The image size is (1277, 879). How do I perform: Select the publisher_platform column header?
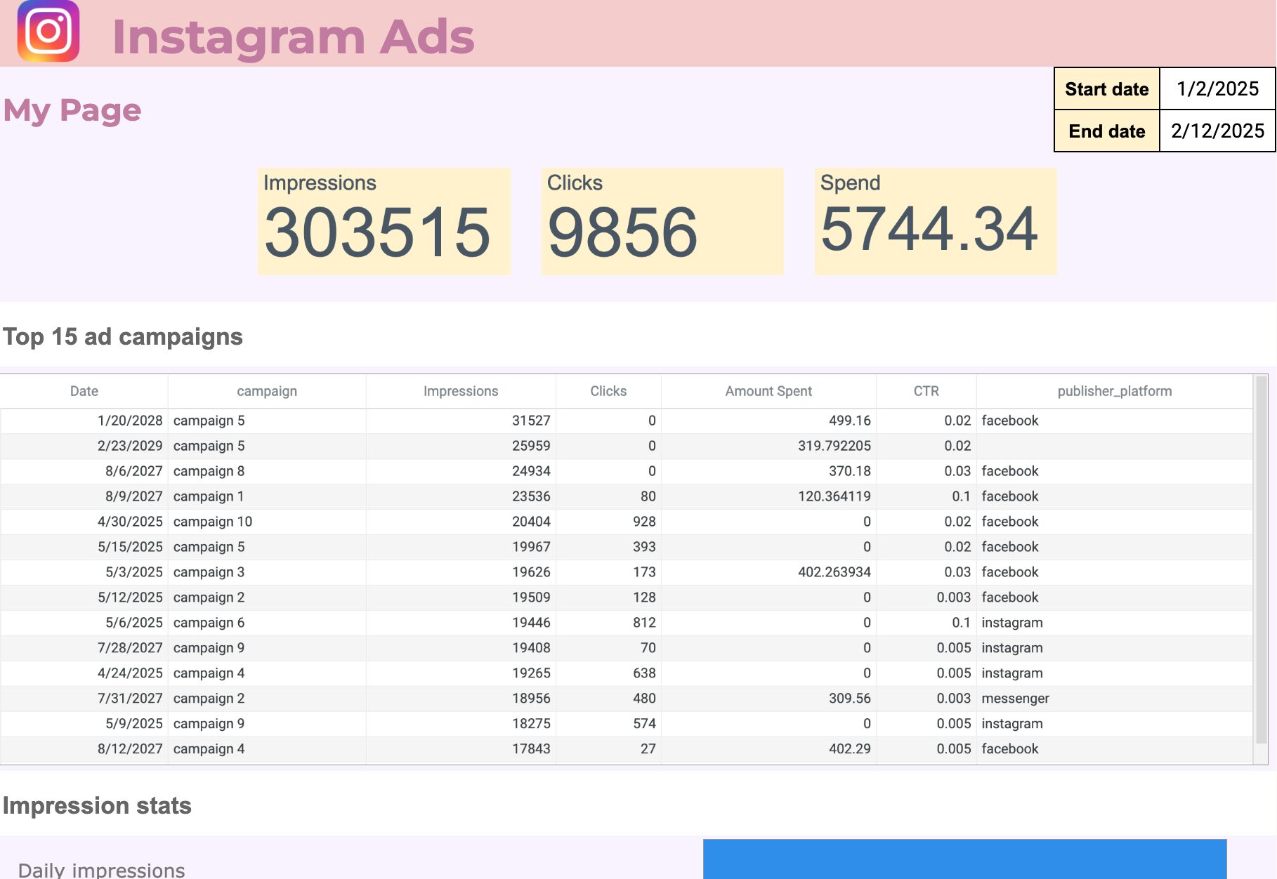(x=1115, y=391)
